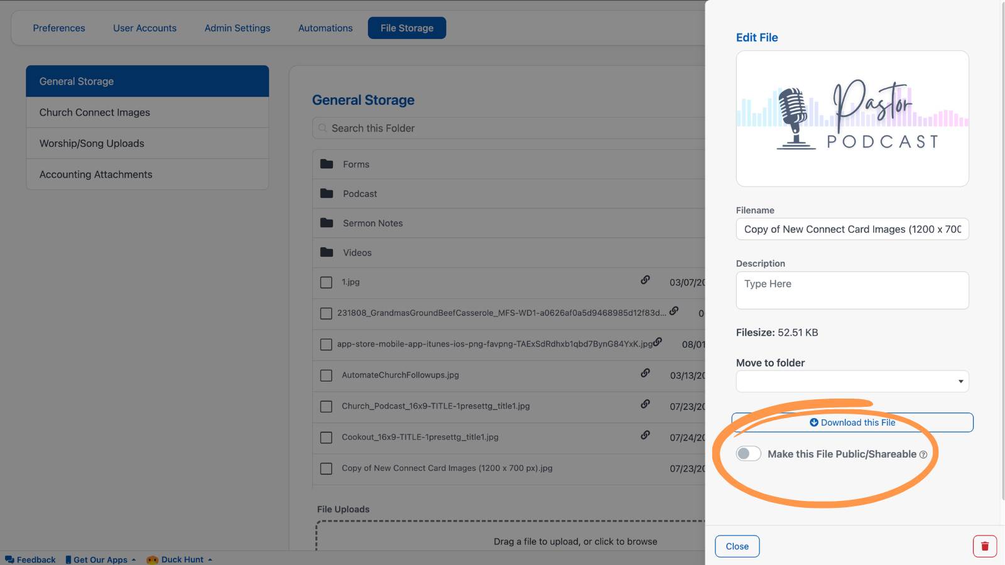
Task: Open Accounting Attachments storage
Action: [148, 175]
